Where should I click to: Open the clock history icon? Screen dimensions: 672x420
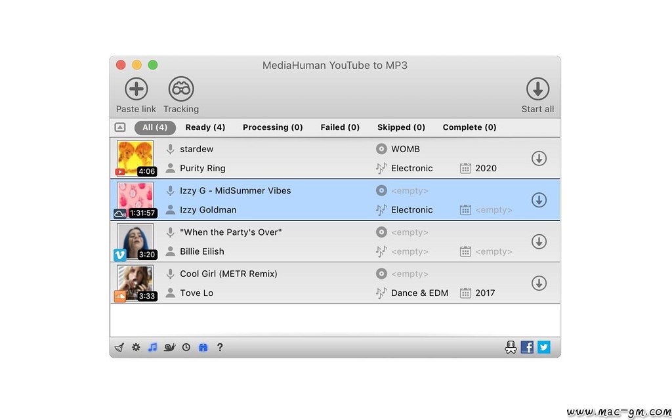[x=186, y=347]
